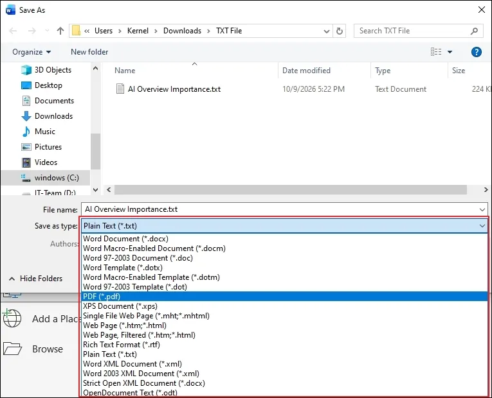
Task: Click the Music note icon
Action: (26, 132)
